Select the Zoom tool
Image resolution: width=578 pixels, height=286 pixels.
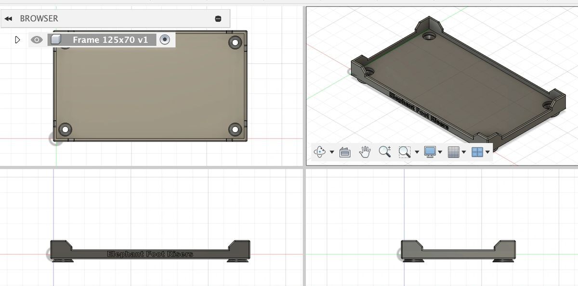[385, 152]
